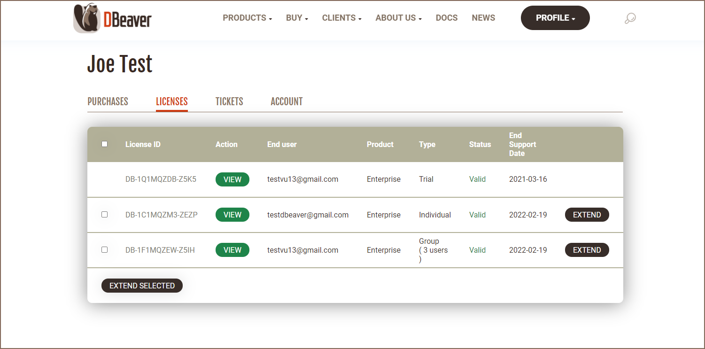
Task: Go to the Docs menu item
Action: (x=446, y=18)
